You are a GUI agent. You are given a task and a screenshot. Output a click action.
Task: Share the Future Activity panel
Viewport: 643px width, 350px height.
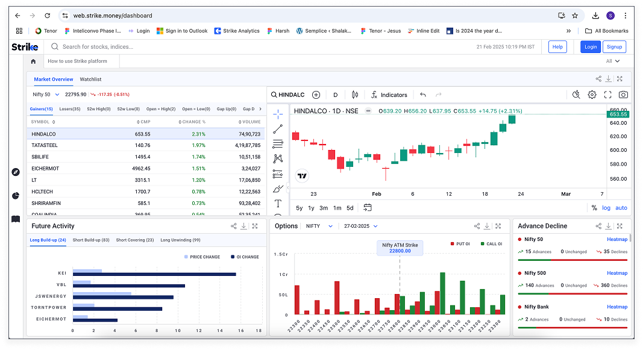point(234,226)
